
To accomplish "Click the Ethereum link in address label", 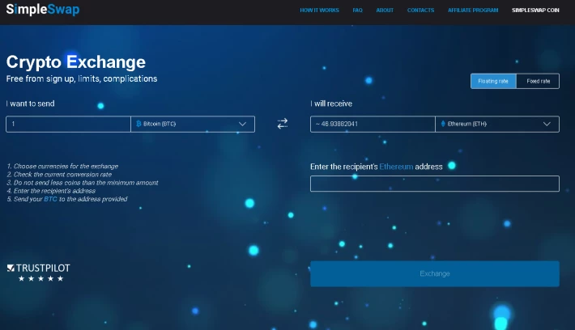I will tap(396, 167).
